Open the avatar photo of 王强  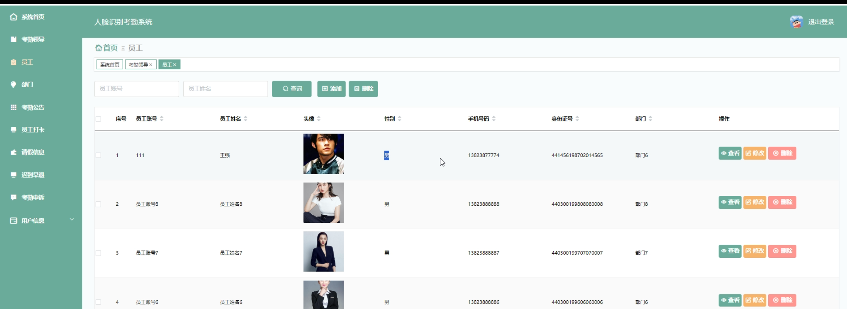tap(323, 154)
